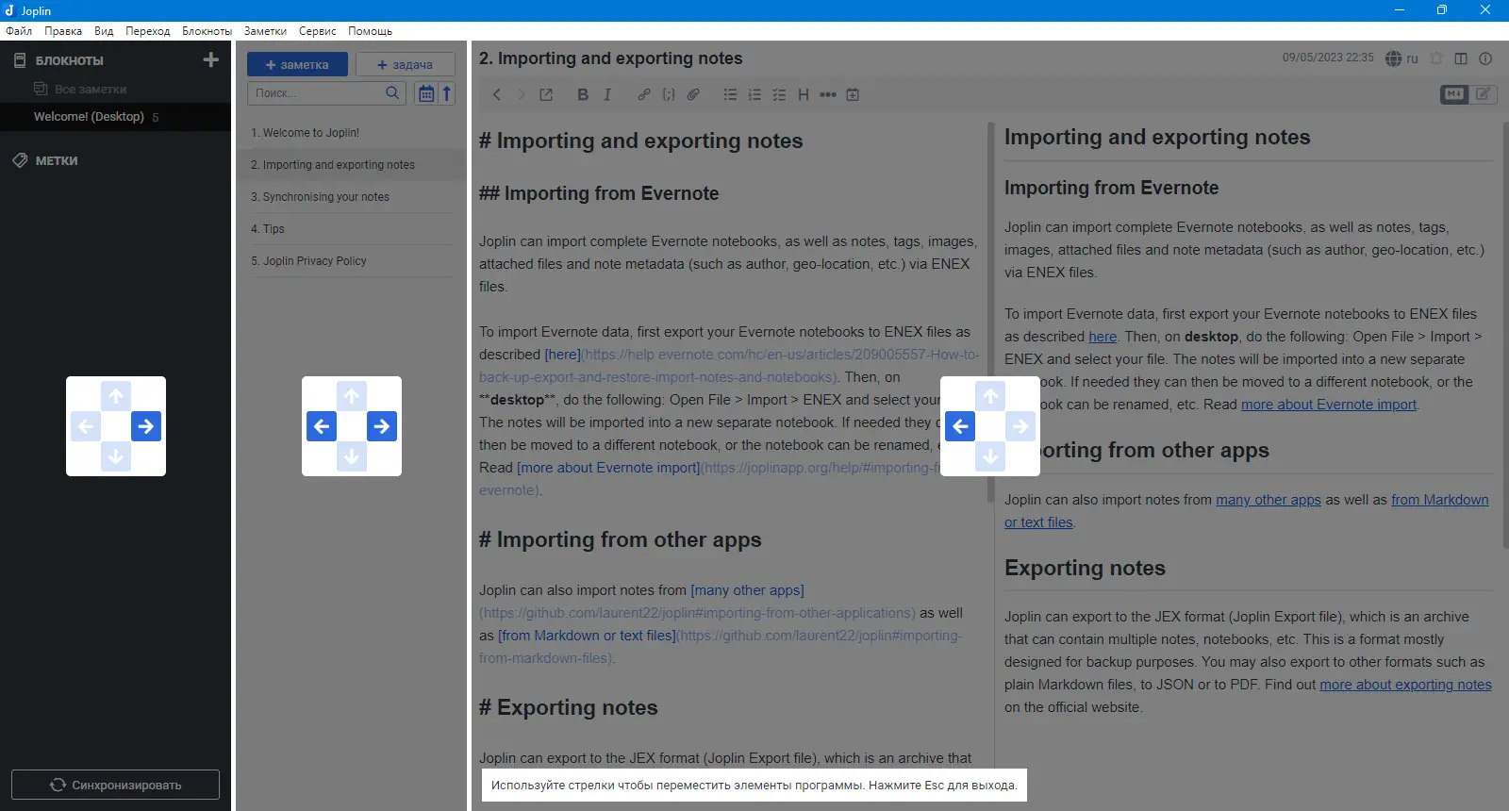Viewport: 1509px width, 811px height.
Task: Open the Помощь menu
Action: pyautogui.click(x=370, y=31)
